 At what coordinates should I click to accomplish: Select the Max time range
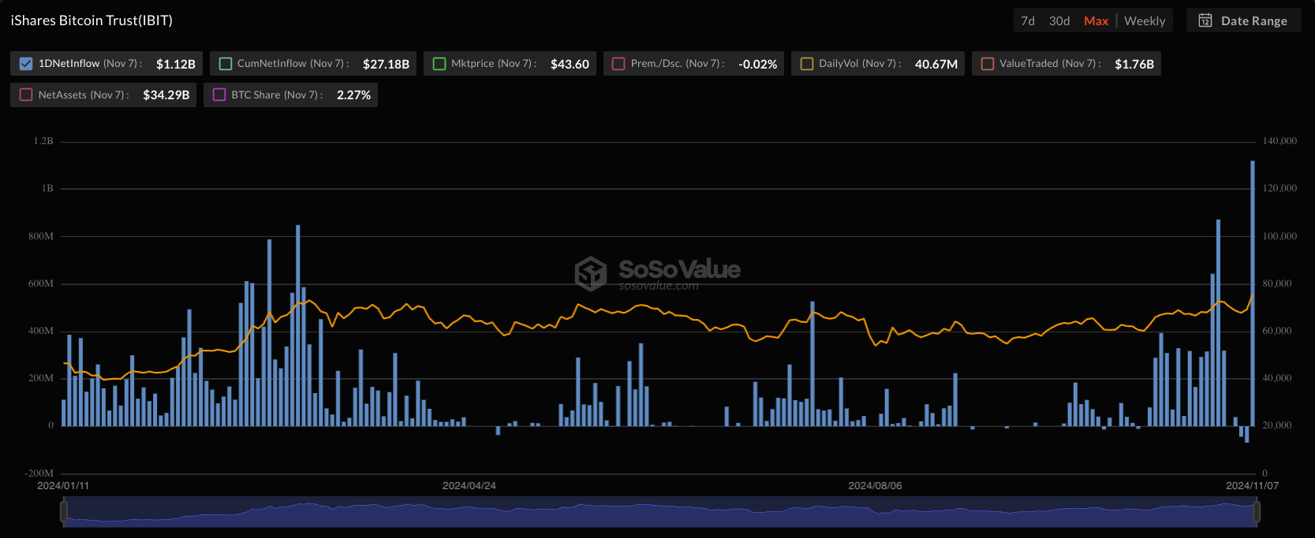tap(1096, 21)
